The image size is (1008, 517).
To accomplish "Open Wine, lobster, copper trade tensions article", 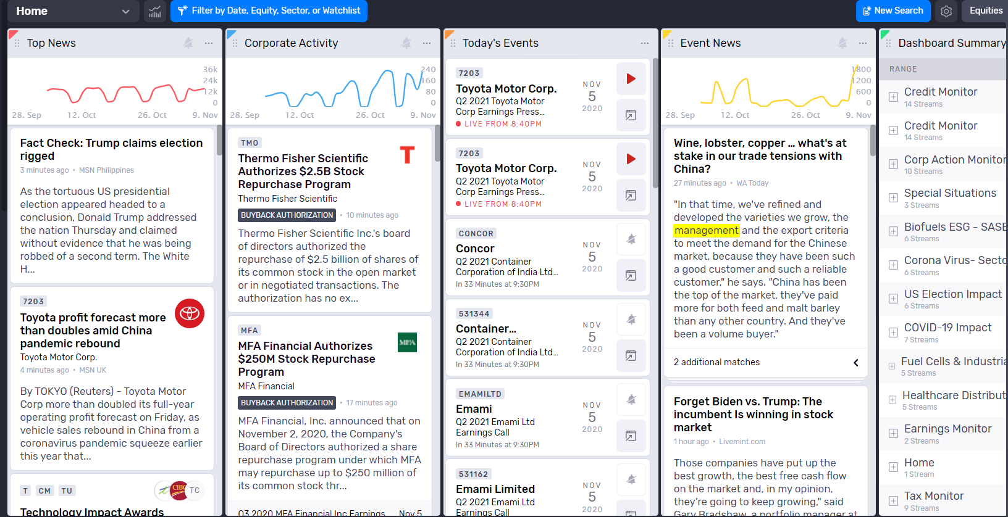I will click(x=760, y=156).
